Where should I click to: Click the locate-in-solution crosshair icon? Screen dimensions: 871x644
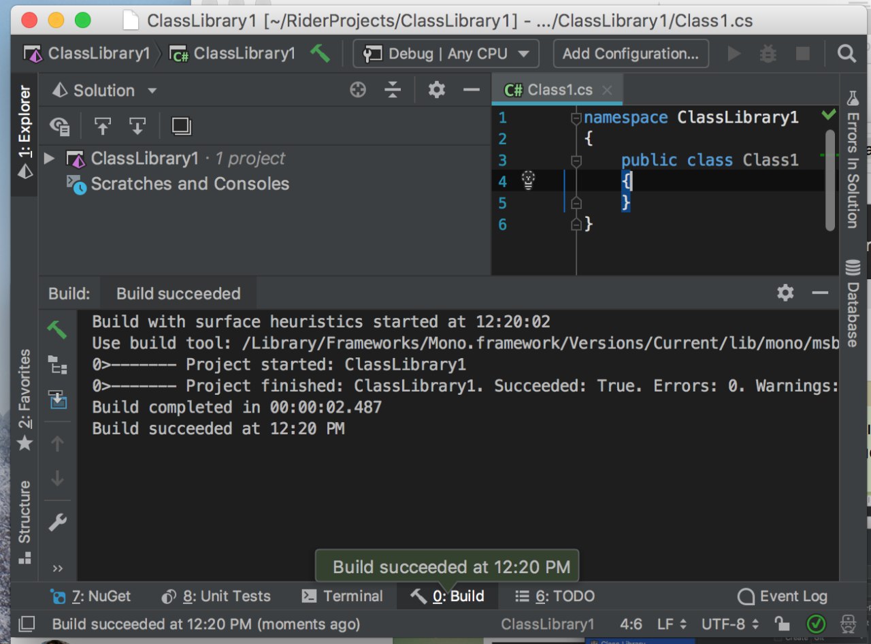tap(358, 90)
